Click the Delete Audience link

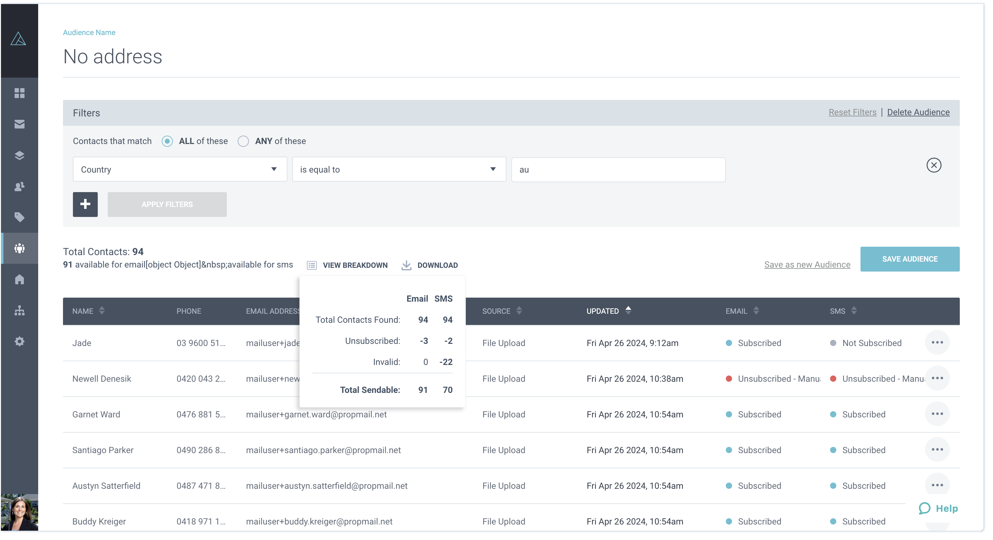pyautogui.click(x=919, y=112)
